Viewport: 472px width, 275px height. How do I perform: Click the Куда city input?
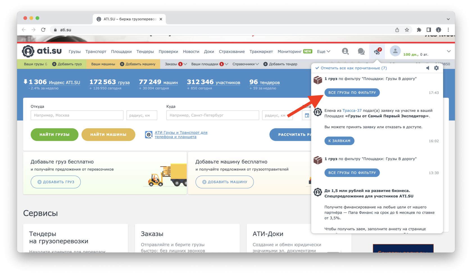(213, 115)
